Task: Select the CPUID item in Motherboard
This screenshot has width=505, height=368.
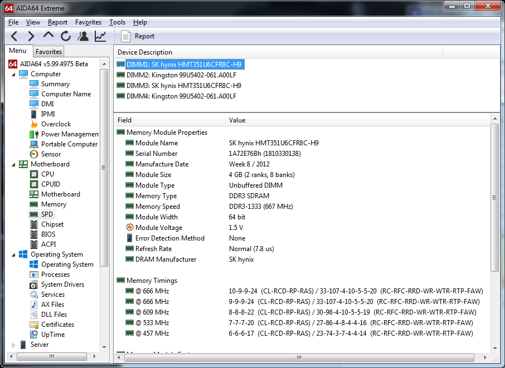Action: tap(50, 184)
